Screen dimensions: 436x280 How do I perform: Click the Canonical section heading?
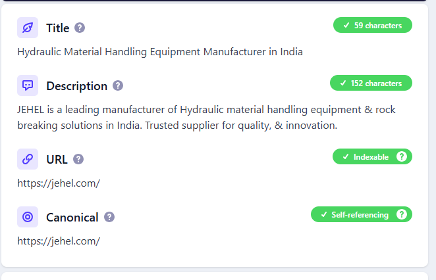72,217
